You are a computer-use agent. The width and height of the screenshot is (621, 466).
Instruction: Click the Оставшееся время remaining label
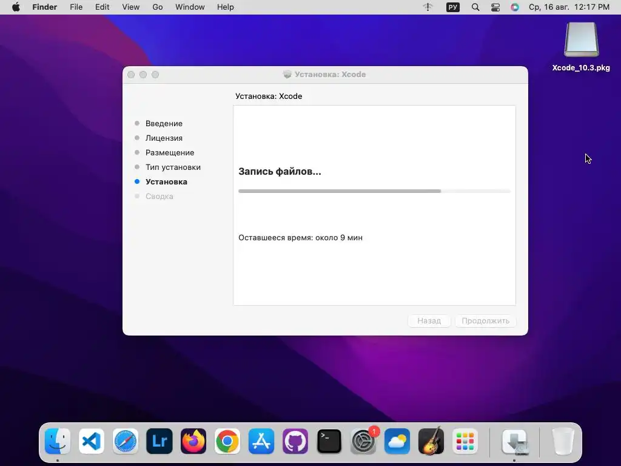coord(300,238)
